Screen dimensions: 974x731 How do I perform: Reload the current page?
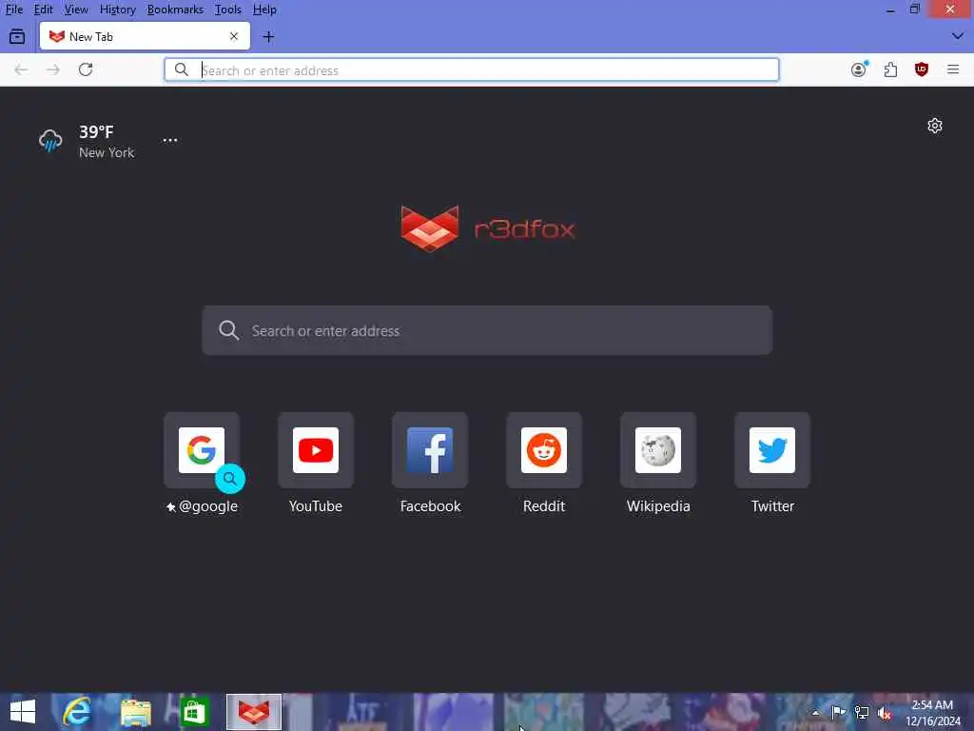point(86,69)
